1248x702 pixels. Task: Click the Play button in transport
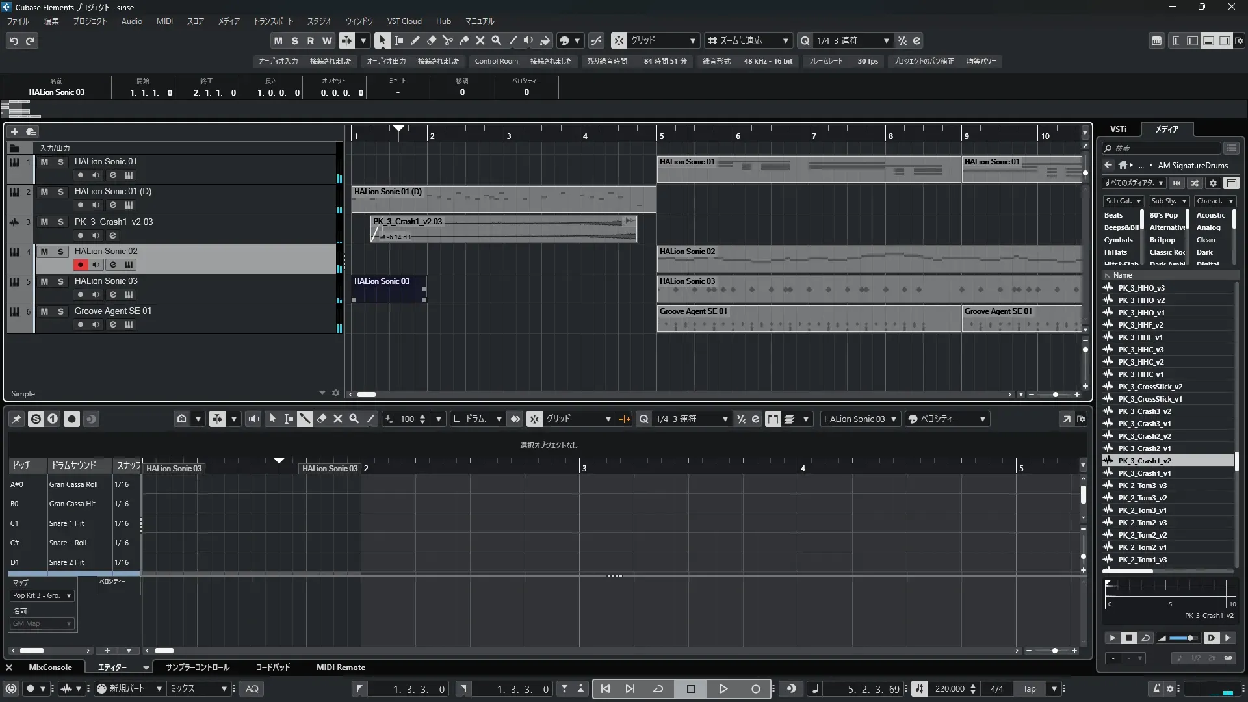pyautogui.click(x=723, y=689)
